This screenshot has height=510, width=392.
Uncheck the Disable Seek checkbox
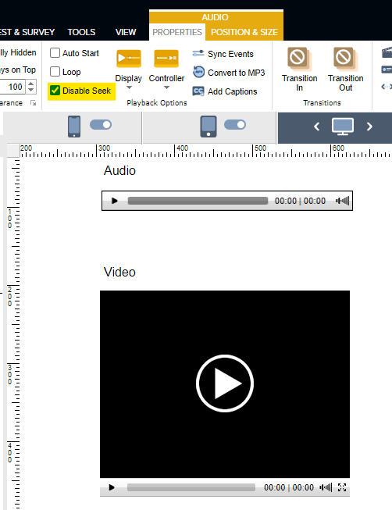[x=55, y=91]
